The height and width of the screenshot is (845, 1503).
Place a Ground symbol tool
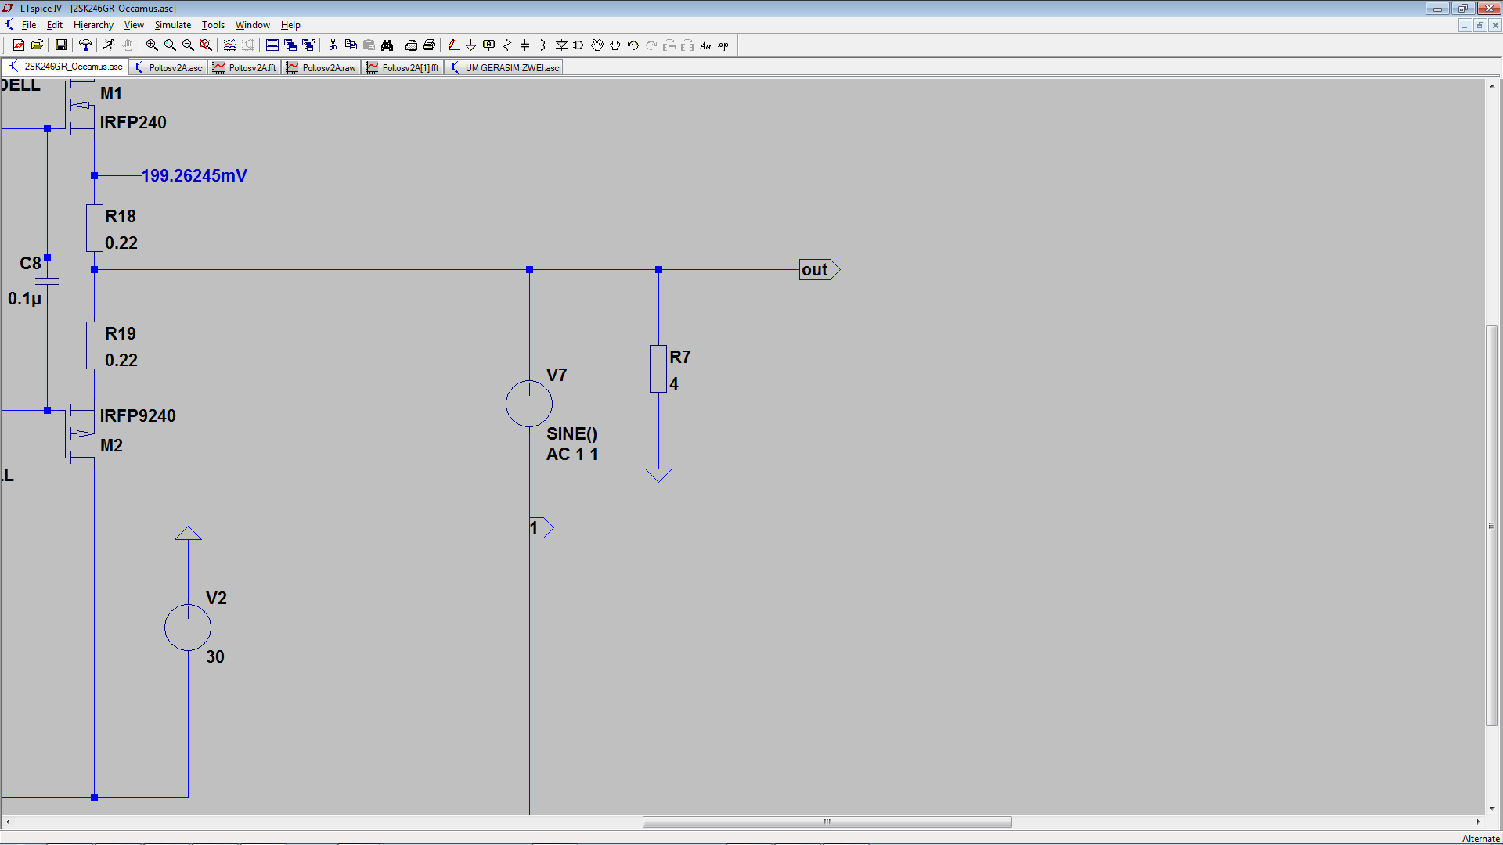(x=470, y=45)
